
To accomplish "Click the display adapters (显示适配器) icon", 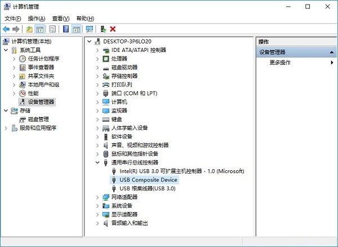I will tap(106, 214).
